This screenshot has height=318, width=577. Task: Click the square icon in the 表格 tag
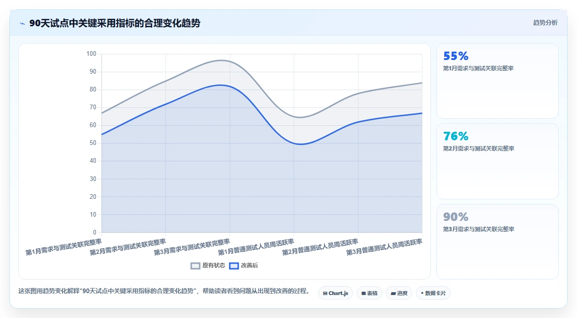364,293
